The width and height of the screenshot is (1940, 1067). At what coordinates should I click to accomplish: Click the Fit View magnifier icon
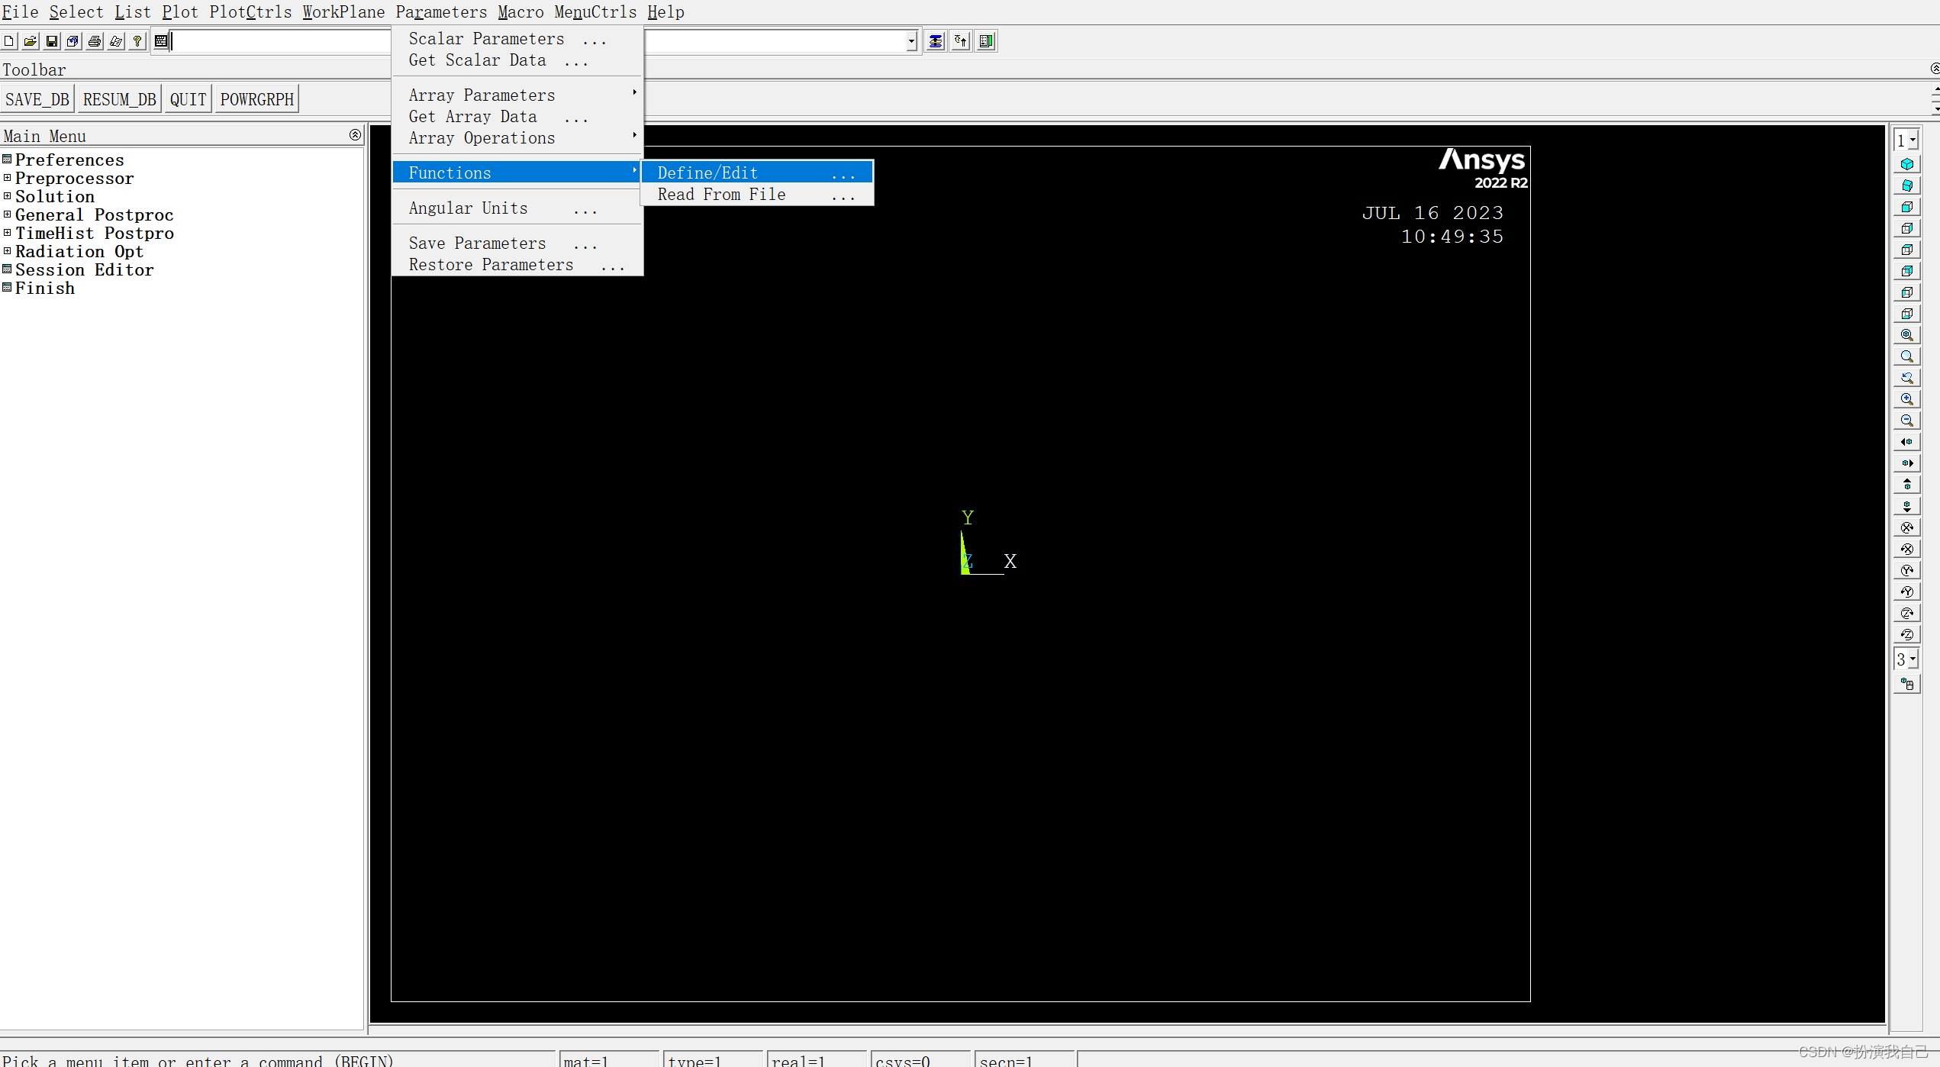pos(1906,335)
